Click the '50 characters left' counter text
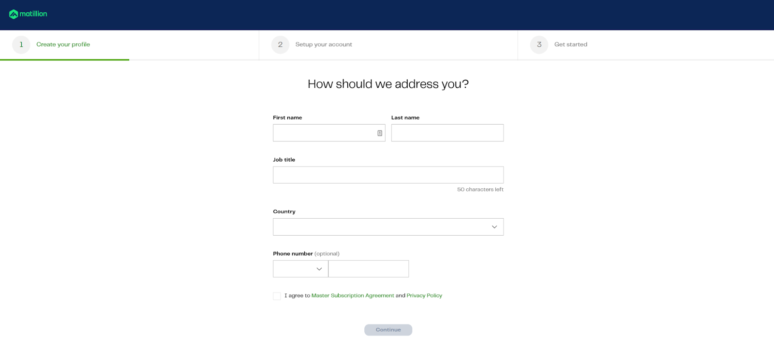Viewport: 774px width, 351px height. 480,190
